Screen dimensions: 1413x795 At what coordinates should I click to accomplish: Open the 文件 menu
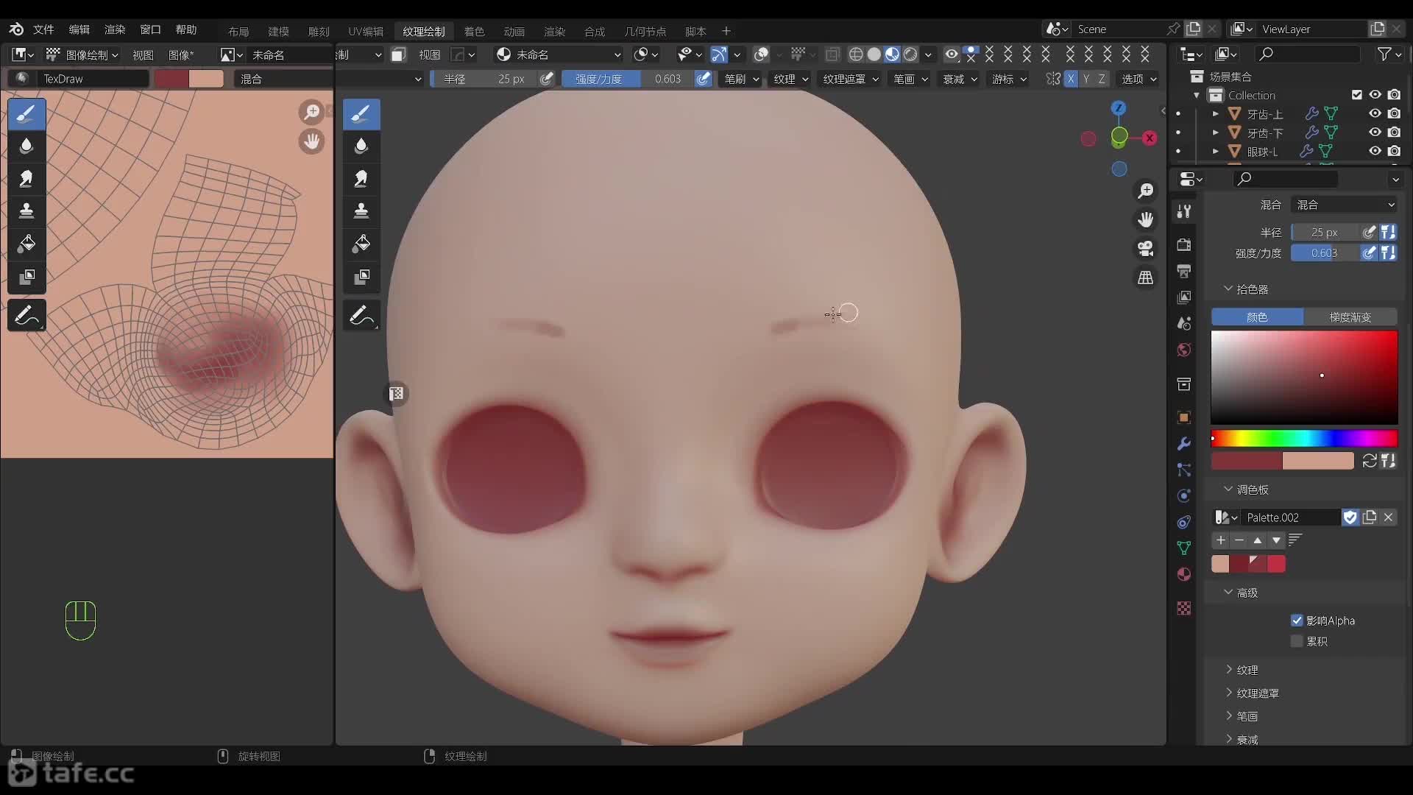tap(43, 29)
